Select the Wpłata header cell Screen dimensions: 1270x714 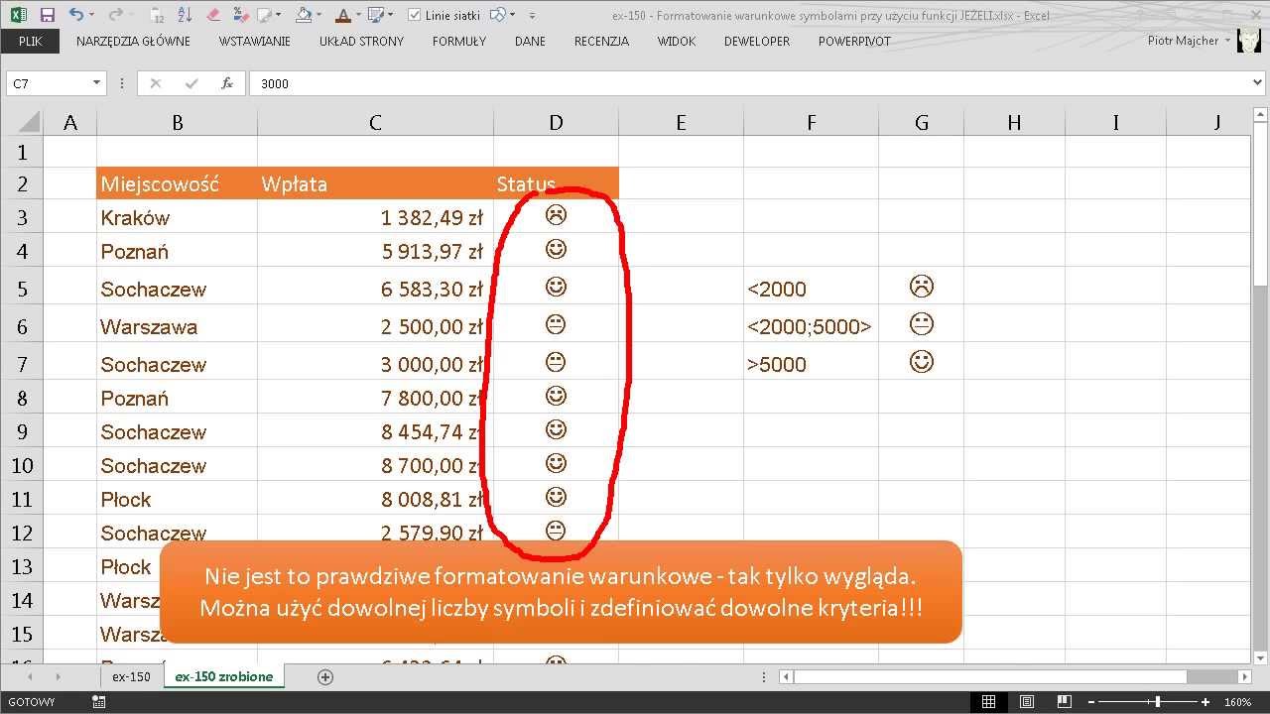pyautogui.click(x=375, y=183)
